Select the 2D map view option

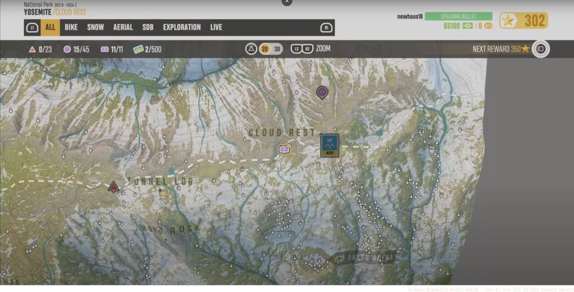(265, 49)
